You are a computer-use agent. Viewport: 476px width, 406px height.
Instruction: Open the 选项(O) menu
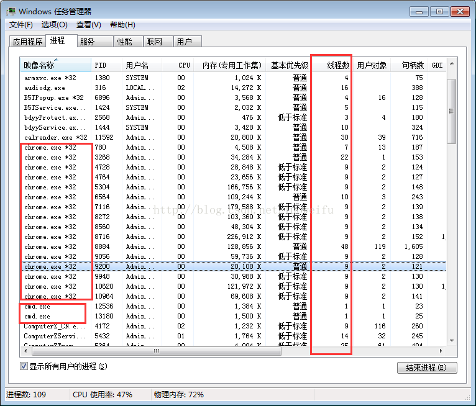[x=54, y=25]
